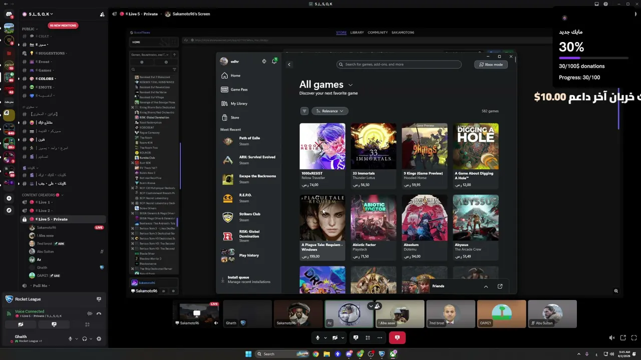Viewport: 641px width, 360px height.
Task: Open the Discord members list icon
Action: tap(102, 14)
